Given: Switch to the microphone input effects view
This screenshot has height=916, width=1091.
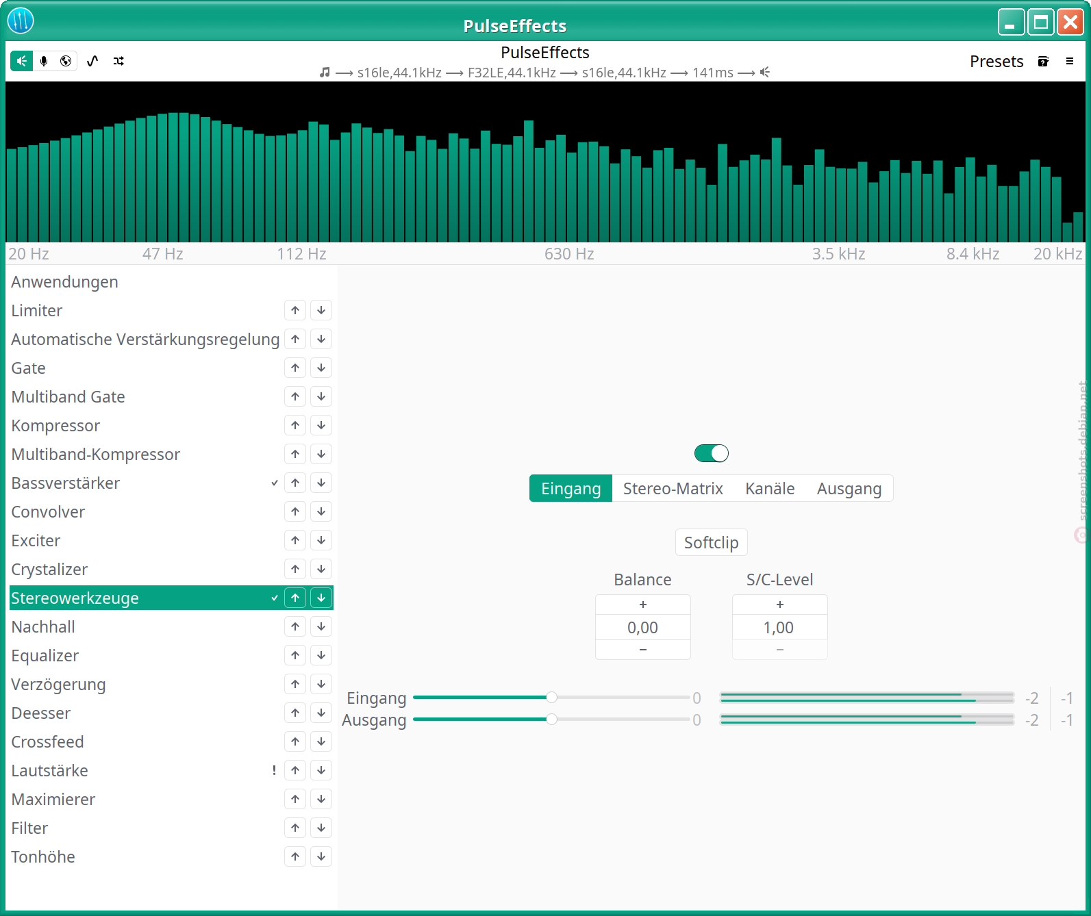Looking at the screenshot, I should pos(44,61).
